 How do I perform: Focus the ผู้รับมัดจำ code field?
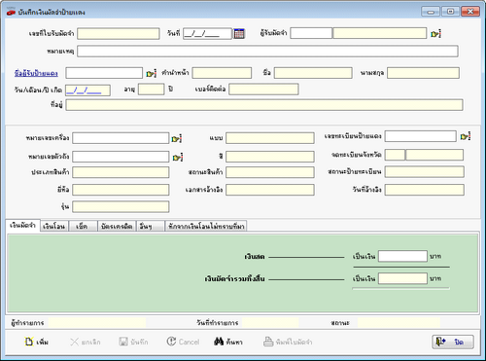[311, 33]
